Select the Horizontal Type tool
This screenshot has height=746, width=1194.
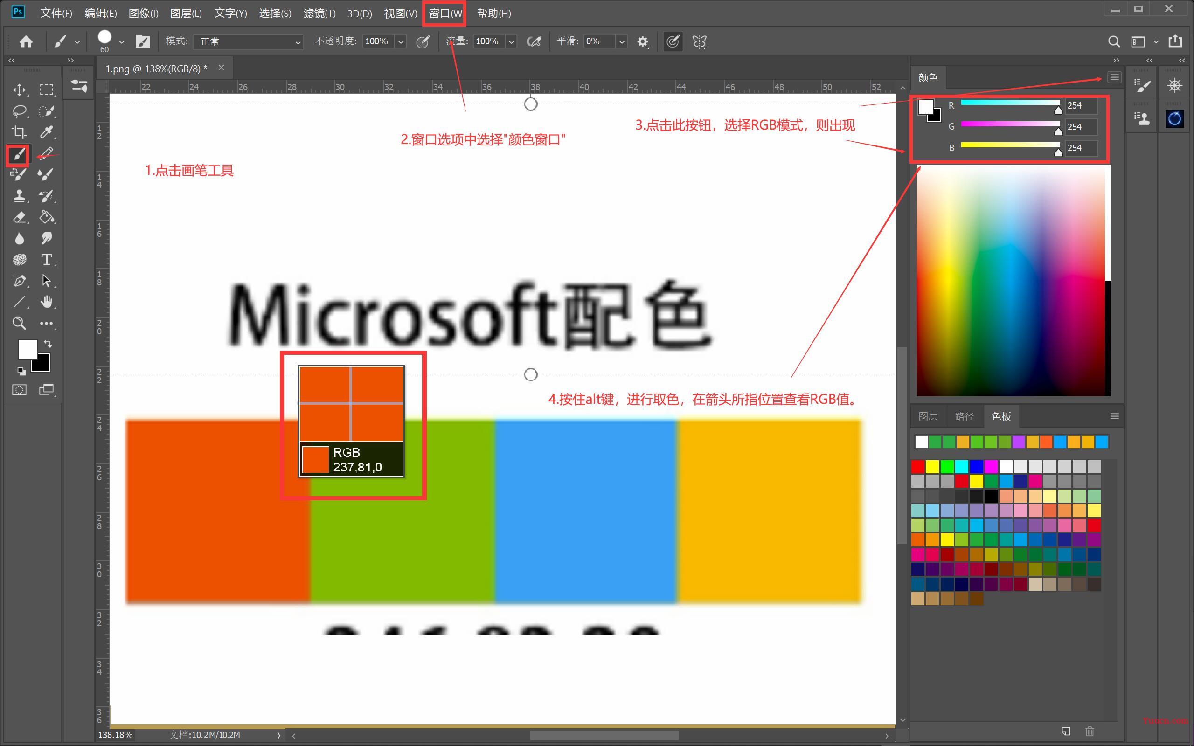(x=47, y=260)
